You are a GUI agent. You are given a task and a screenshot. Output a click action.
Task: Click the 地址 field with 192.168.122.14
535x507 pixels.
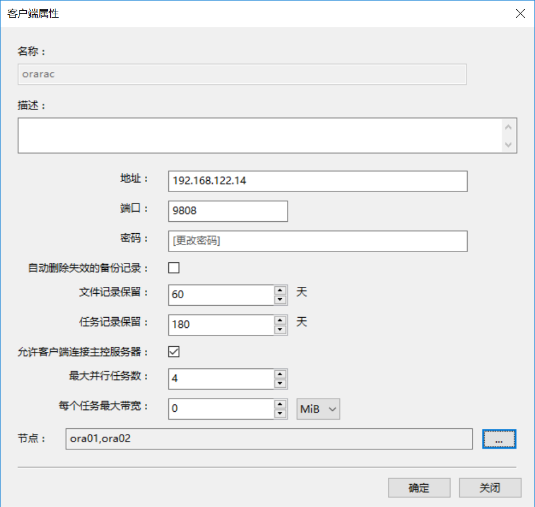(318, 181)
